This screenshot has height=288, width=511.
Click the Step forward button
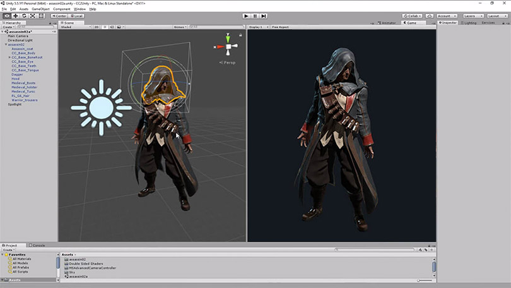[264, 16]
